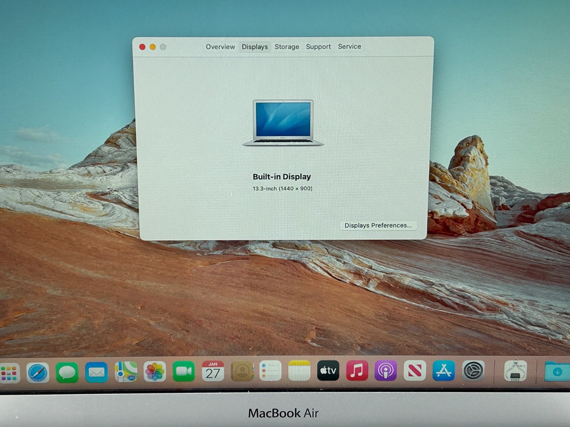
Task: Open the Downloads folder in the Dock
Action: click(x=558, y=371)
